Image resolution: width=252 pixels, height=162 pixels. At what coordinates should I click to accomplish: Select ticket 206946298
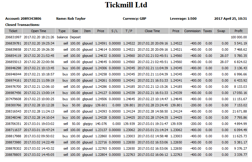point(13,68)
